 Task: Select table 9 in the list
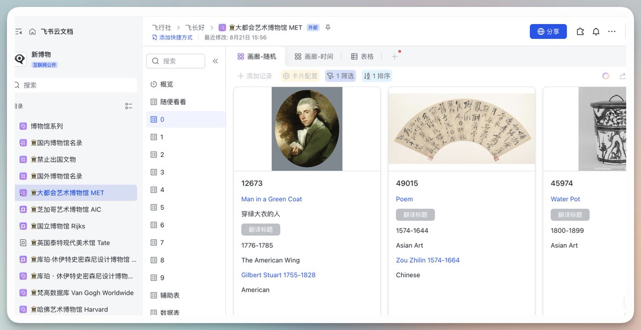(185, 278)
